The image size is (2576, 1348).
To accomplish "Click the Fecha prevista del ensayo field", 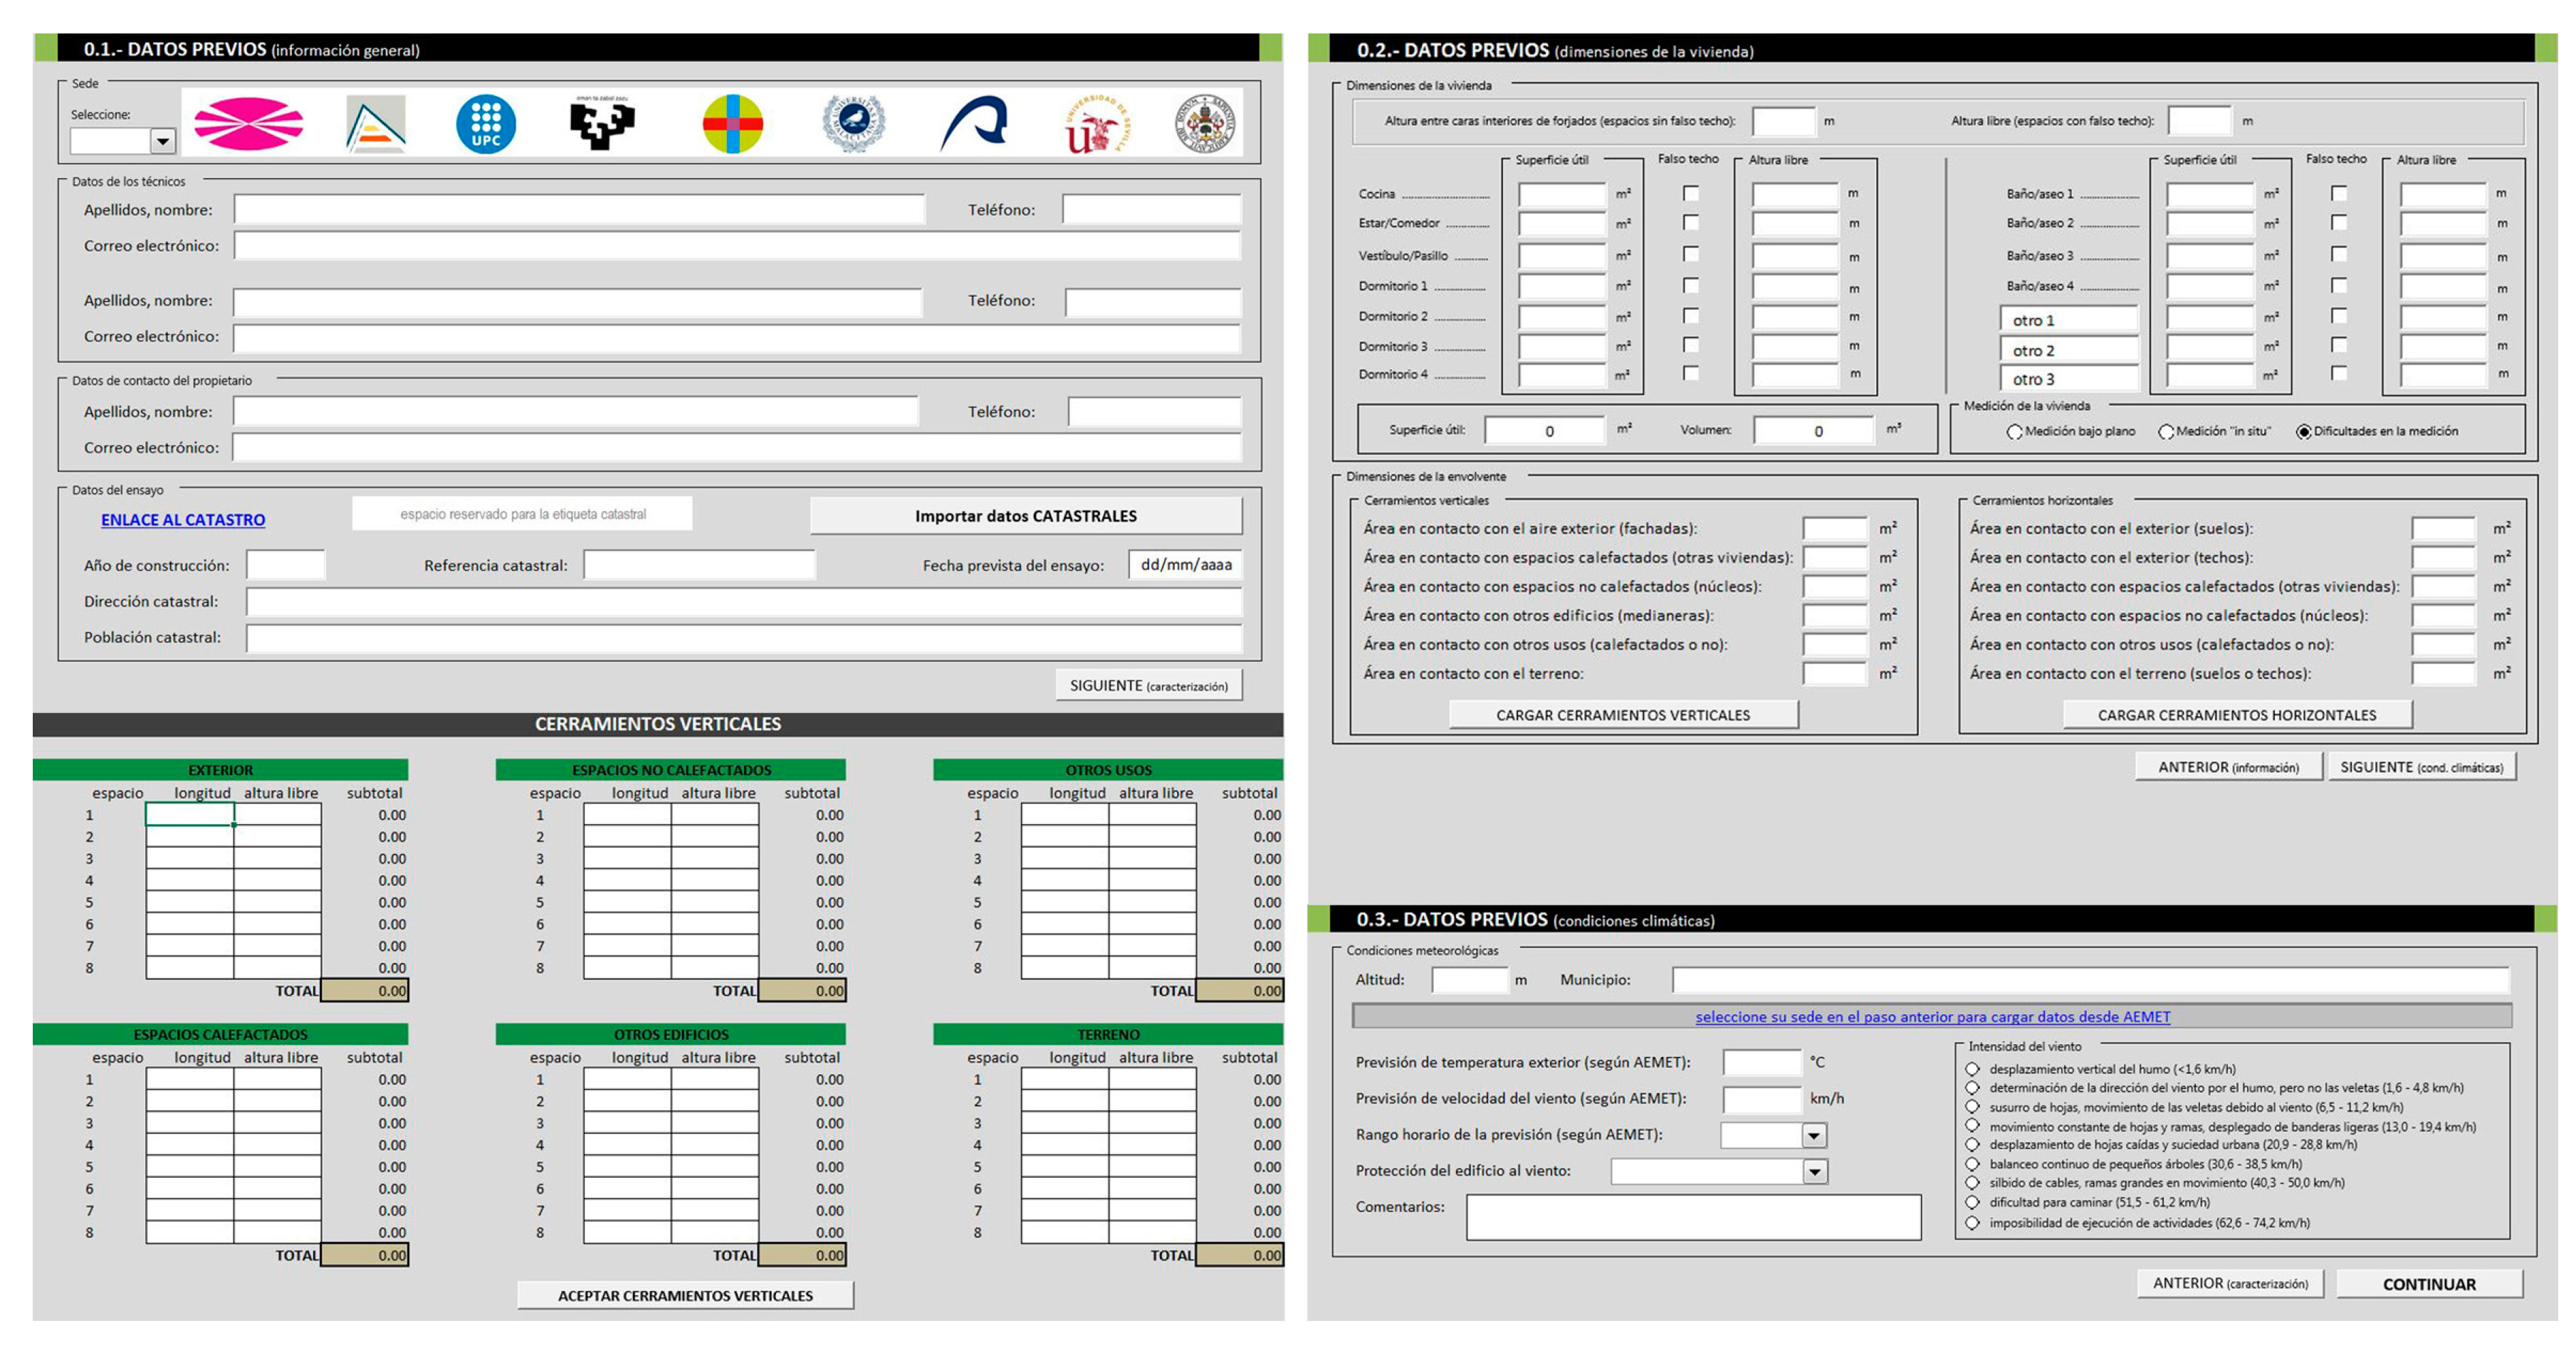I will [1186, 564].
